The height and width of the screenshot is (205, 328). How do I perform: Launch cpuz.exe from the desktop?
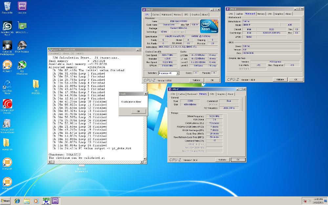pos(22,8)
